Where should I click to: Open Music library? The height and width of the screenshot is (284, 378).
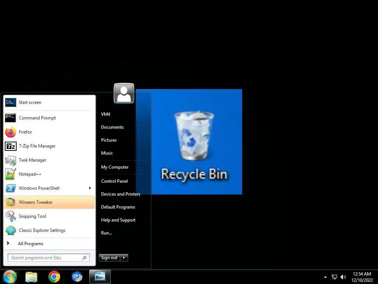coord(107,153)
